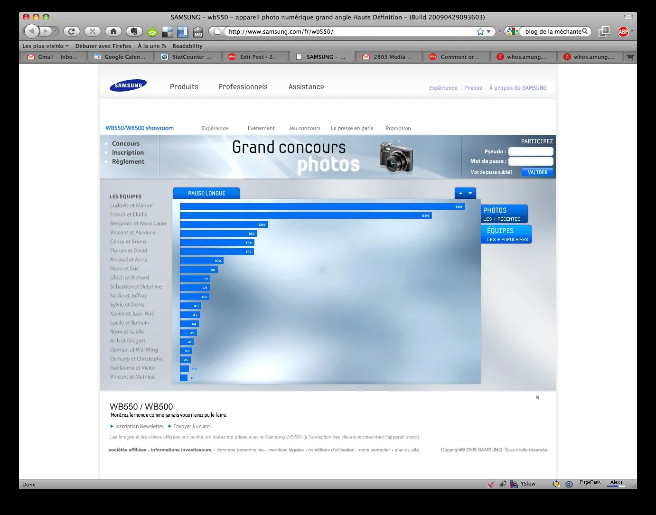Click the Adblock Plus ABP icon
656x515 pixels.
click(x=623, y=32)
